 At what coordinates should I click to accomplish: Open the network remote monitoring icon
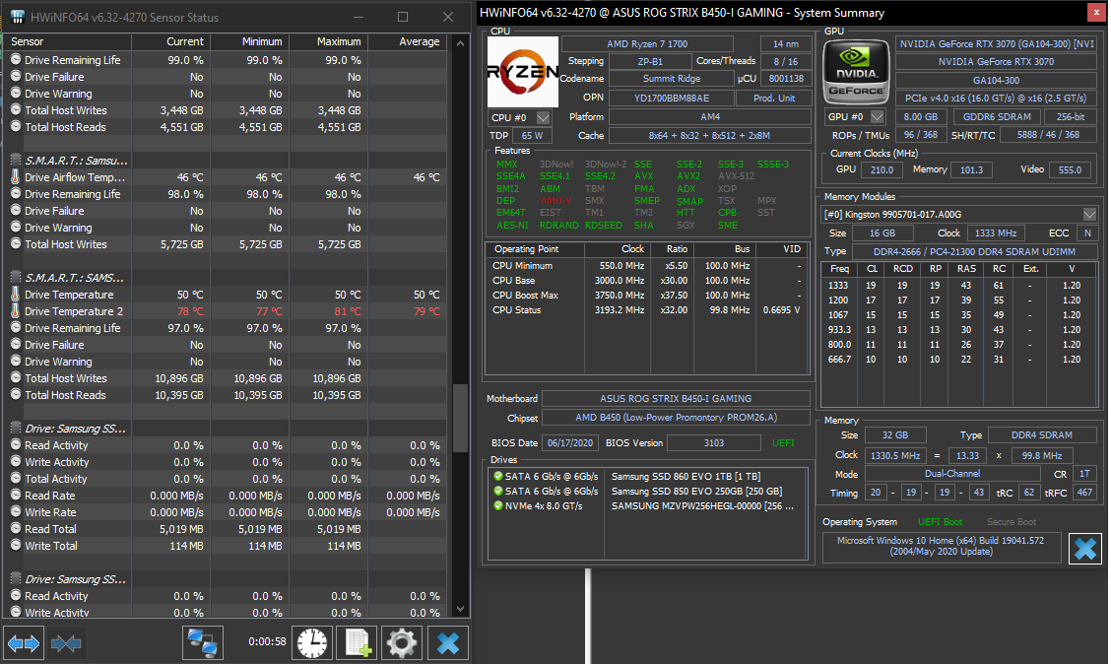pos(203,642)
